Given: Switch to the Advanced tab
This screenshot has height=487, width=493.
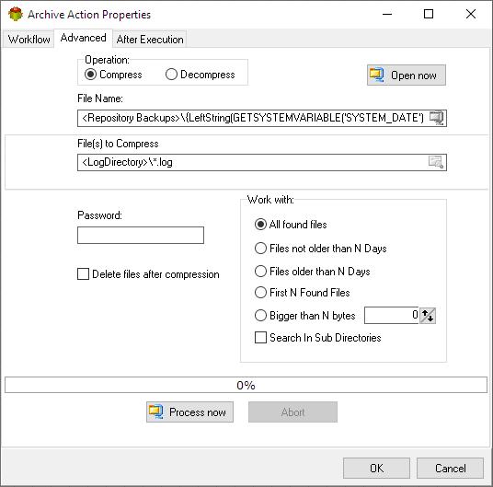Looking at the screenshot, I should (84, 38).
